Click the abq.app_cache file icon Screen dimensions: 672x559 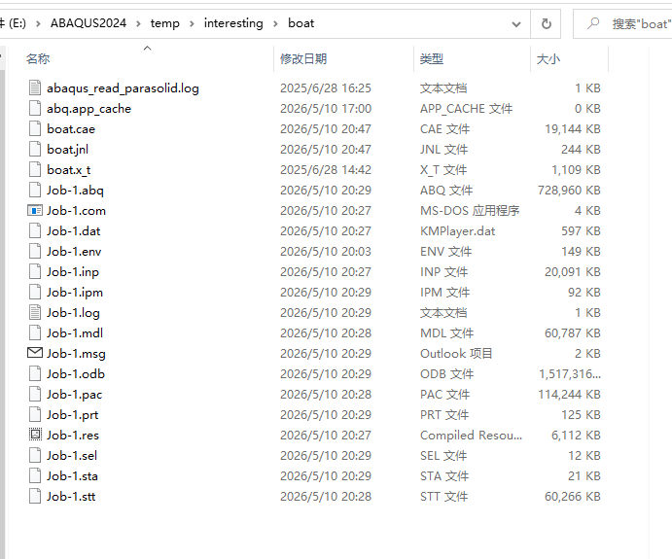click(35, 108)
